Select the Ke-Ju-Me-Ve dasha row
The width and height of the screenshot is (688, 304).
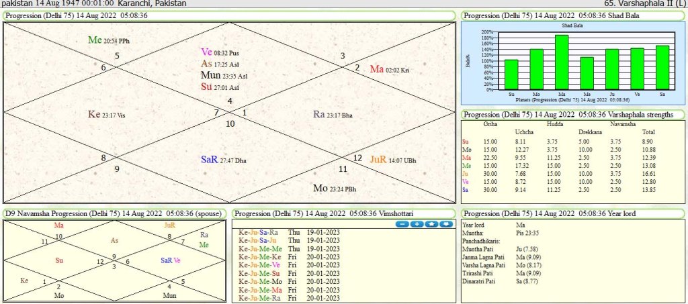pyautogui.click(x=259, y=264)
